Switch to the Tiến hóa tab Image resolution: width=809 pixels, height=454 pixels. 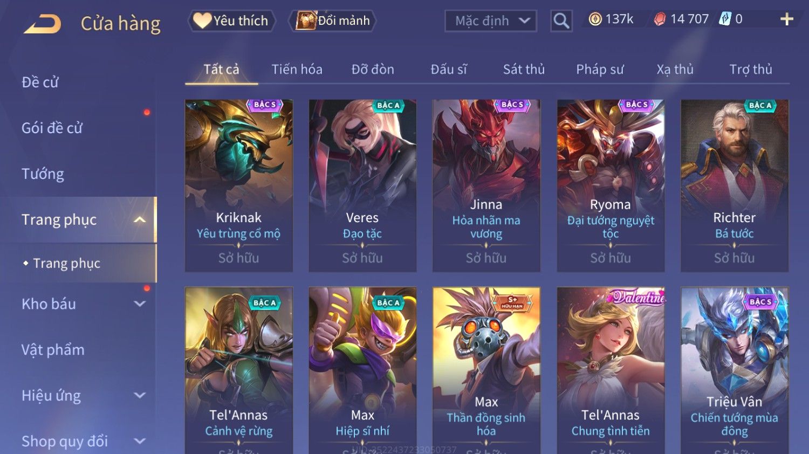tap(297, 70)
